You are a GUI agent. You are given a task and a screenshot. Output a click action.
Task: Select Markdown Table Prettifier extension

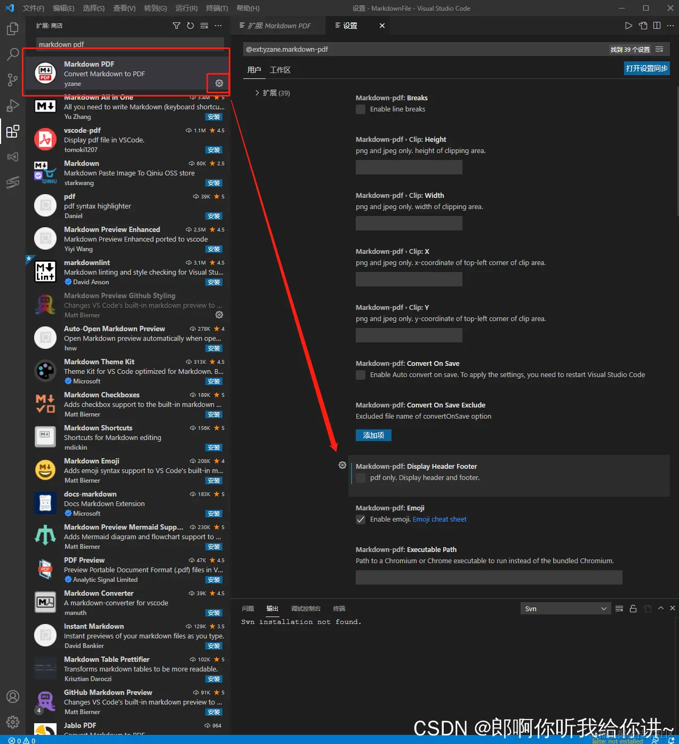pos(128,669)
